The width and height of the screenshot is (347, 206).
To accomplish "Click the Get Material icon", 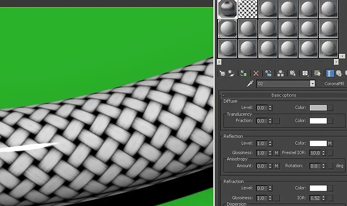I will pos(222,73).
